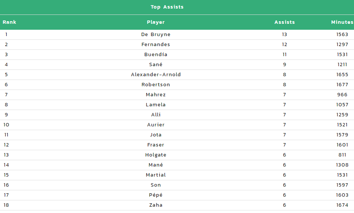Open the Jota player entry

coord(156,135)
